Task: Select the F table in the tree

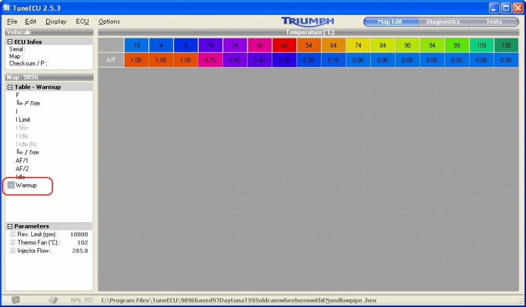Action: (x=17, y=95)
